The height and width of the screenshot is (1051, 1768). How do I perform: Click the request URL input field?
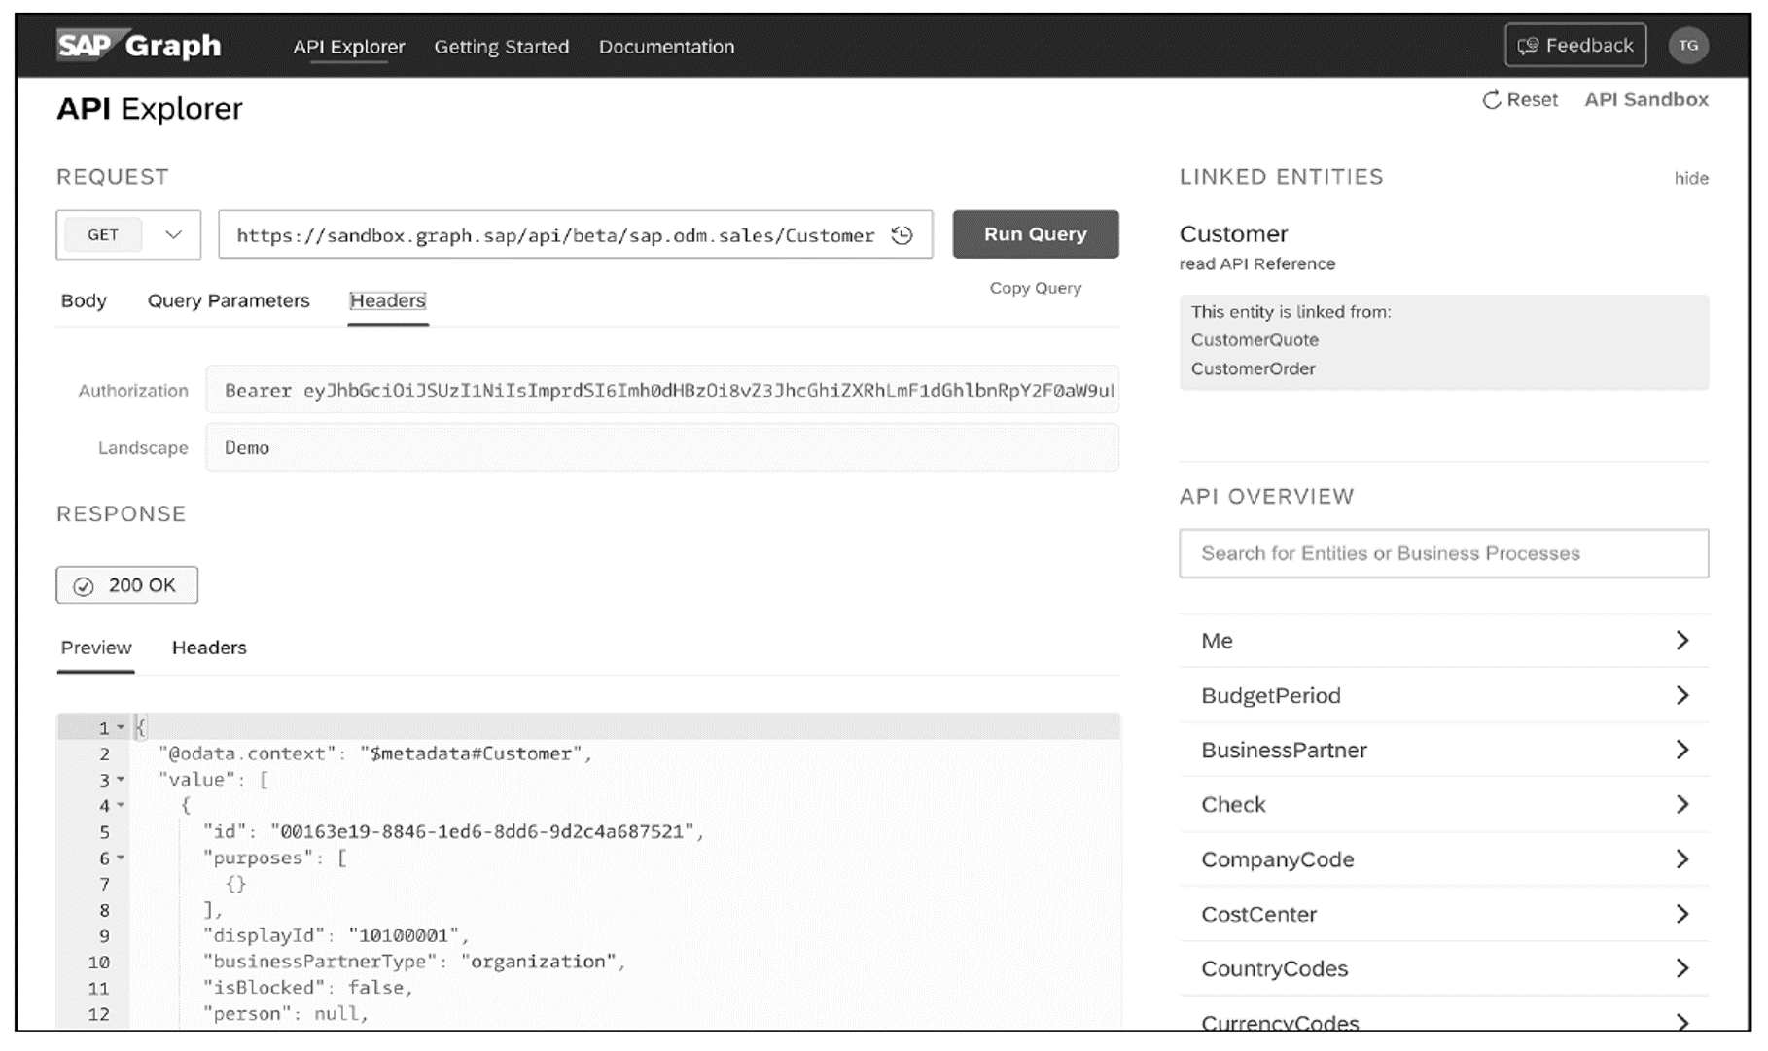click(x=576, y=234)
